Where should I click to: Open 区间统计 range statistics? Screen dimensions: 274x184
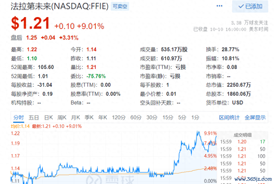coord(229,118)
